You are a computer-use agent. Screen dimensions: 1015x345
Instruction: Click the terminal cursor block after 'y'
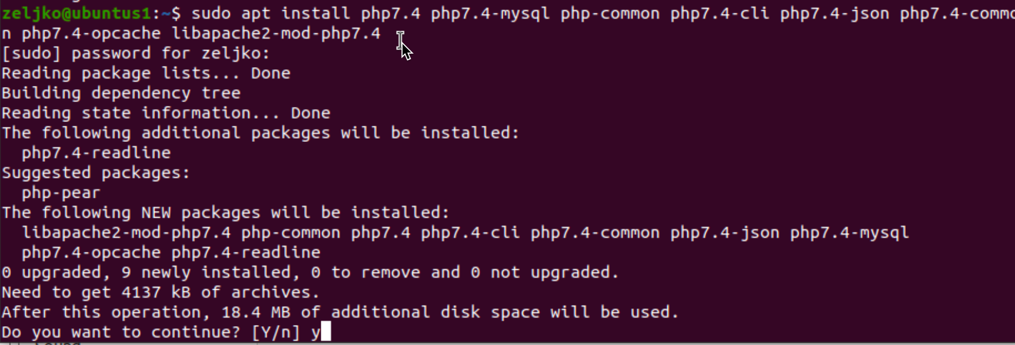click(x=326, y=332)
